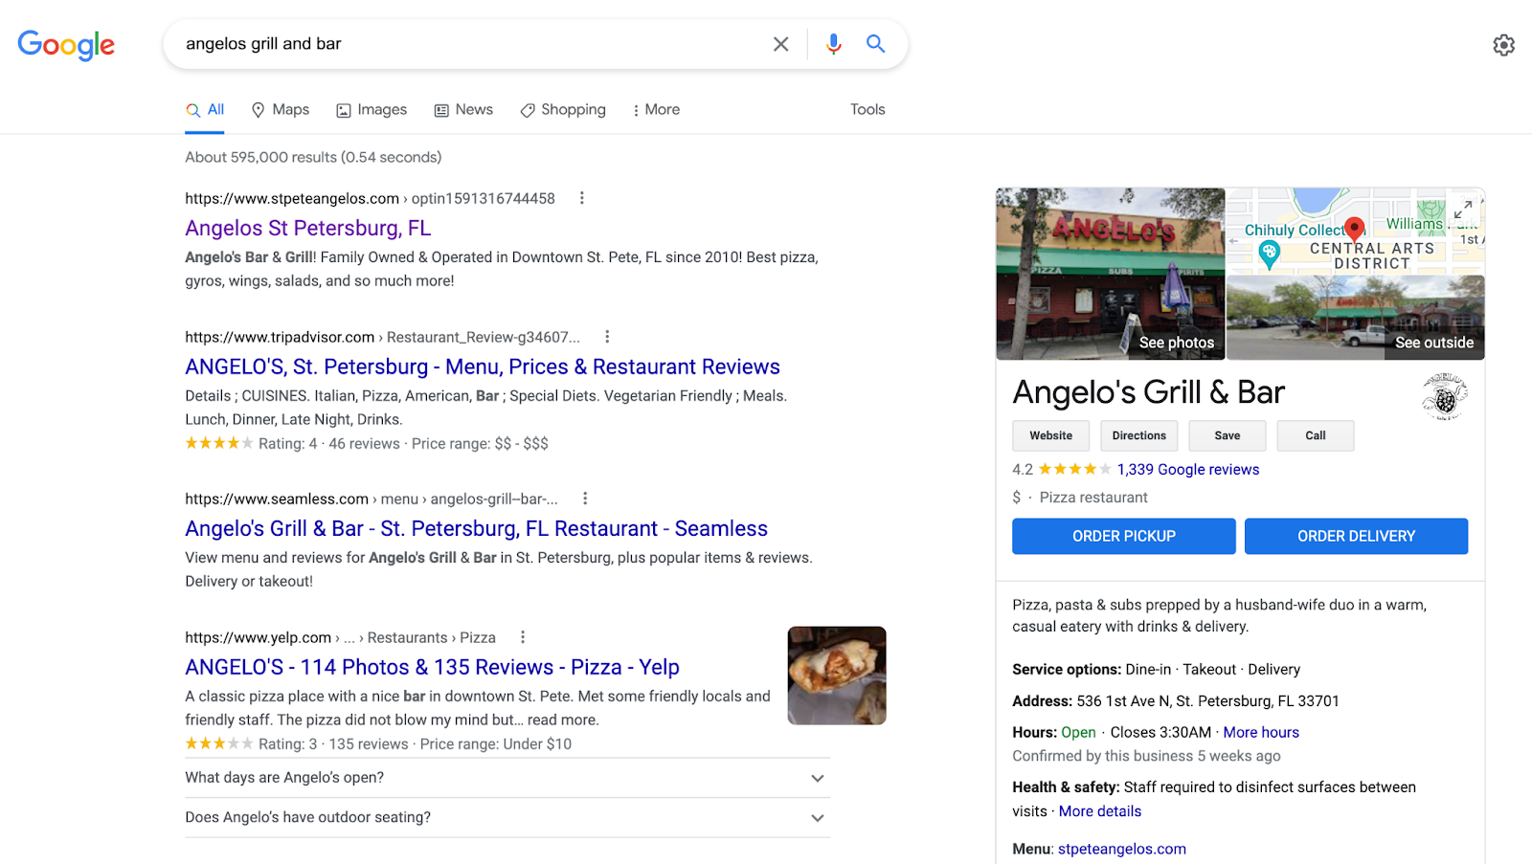Click the 'Closes 3:30AM' hours text
This screenshot has width=1532, height=864.
(1160, 733)
